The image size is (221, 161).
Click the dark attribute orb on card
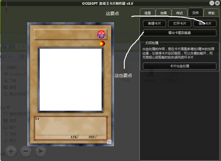(x=101, y=34)
